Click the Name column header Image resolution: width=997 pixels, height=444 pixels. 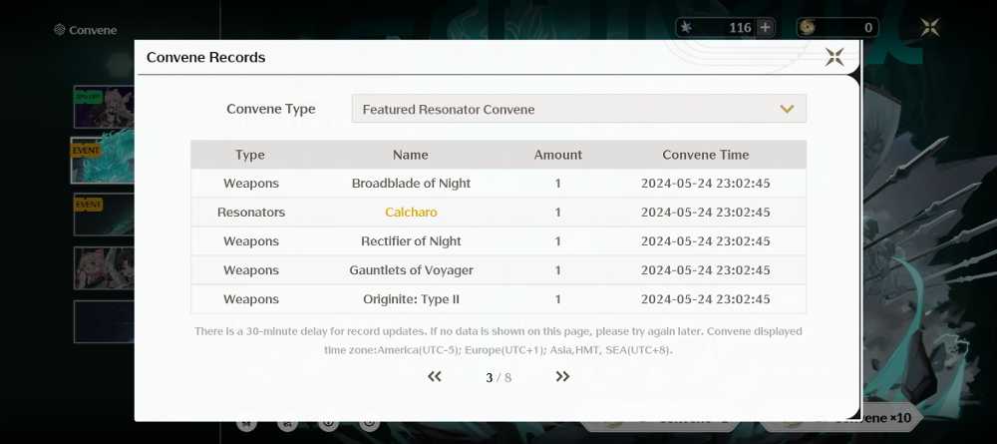coord(410,155)
